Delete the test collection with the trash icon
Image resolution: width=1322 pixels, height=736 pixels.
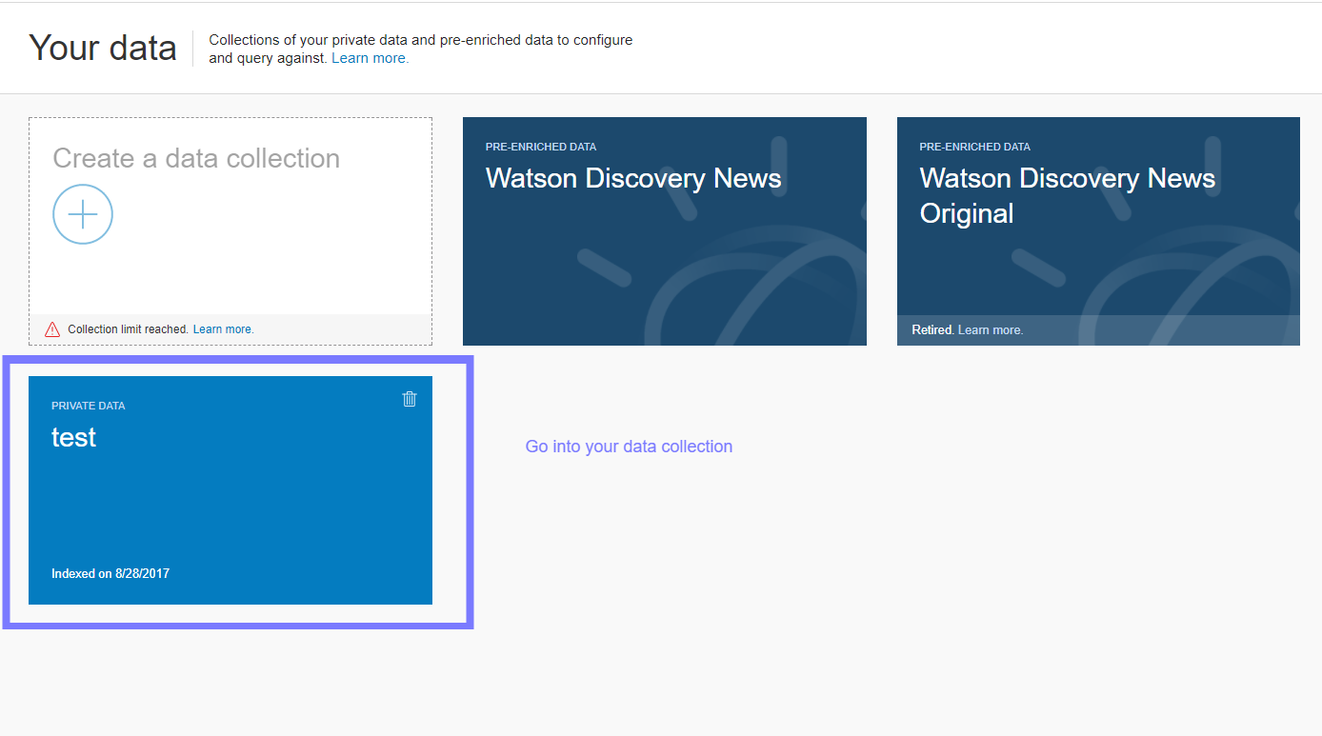tap(410, 399)
